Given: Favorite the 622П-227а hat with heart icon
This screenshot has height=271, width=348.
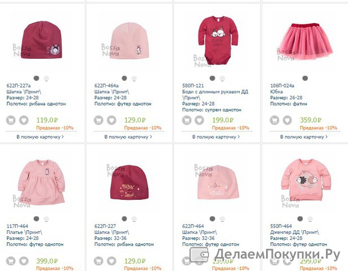Looking at the screenshot, I should click(x=24, y=120).
